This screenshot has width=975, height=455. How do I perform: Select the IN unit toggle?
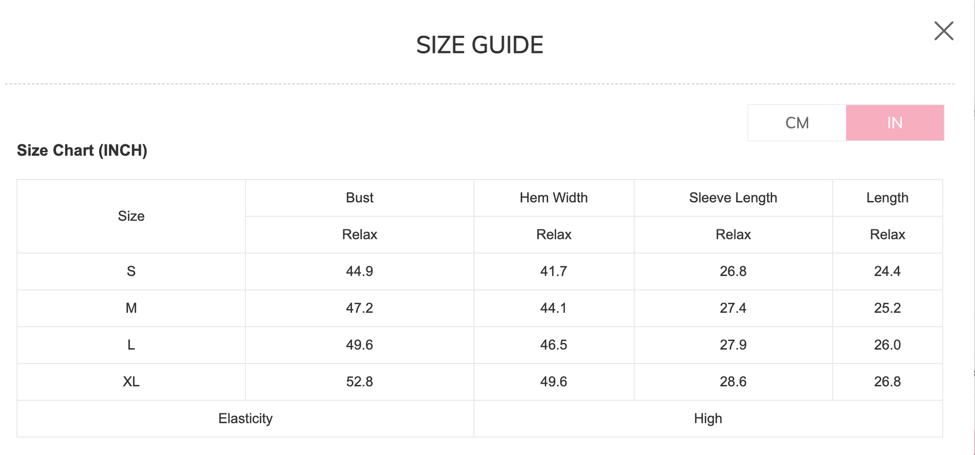coord(895,123)
